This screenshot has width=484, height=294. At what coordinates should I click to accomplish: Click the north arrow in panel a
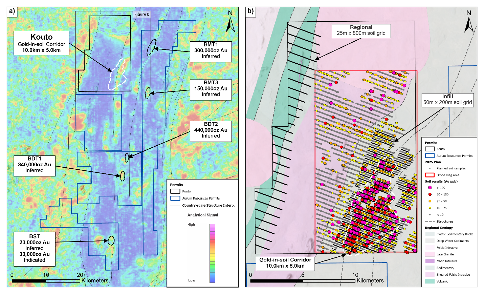pos(230,22)
